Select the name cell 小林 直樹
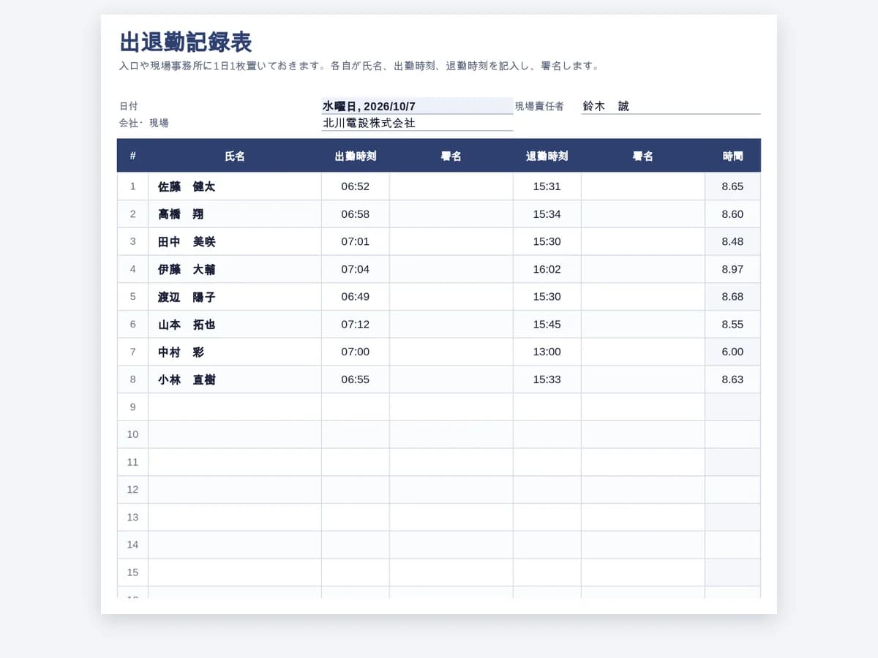Image resolution: width=878 pixels, height=658 pixels. 235,379
